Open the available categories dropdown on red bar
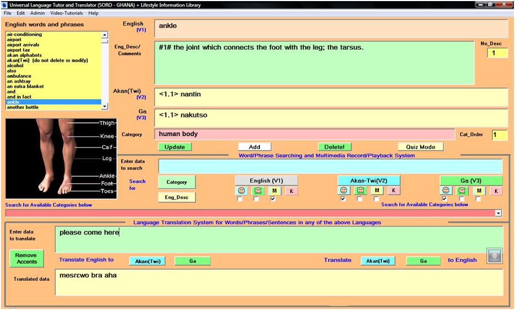The image size is (515, 310). (x=498, y=213)
